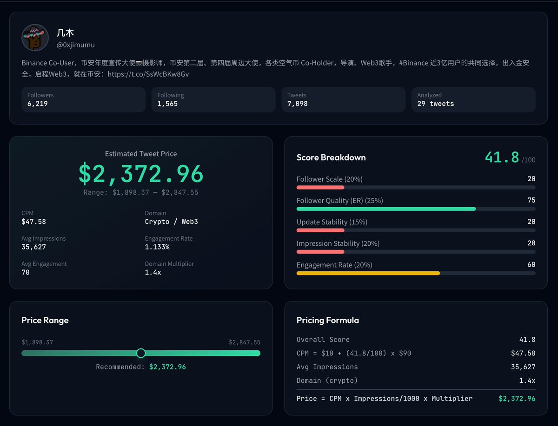The height and width of the screenshot is (426, 558).
Task: Click the Pricing Formula heading
Action: tap(327, 320)
